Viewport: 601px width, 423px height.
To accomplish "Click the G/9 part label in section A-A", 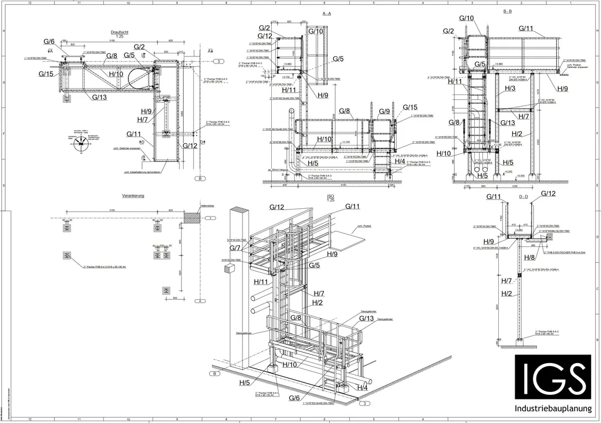I will 384,111.
